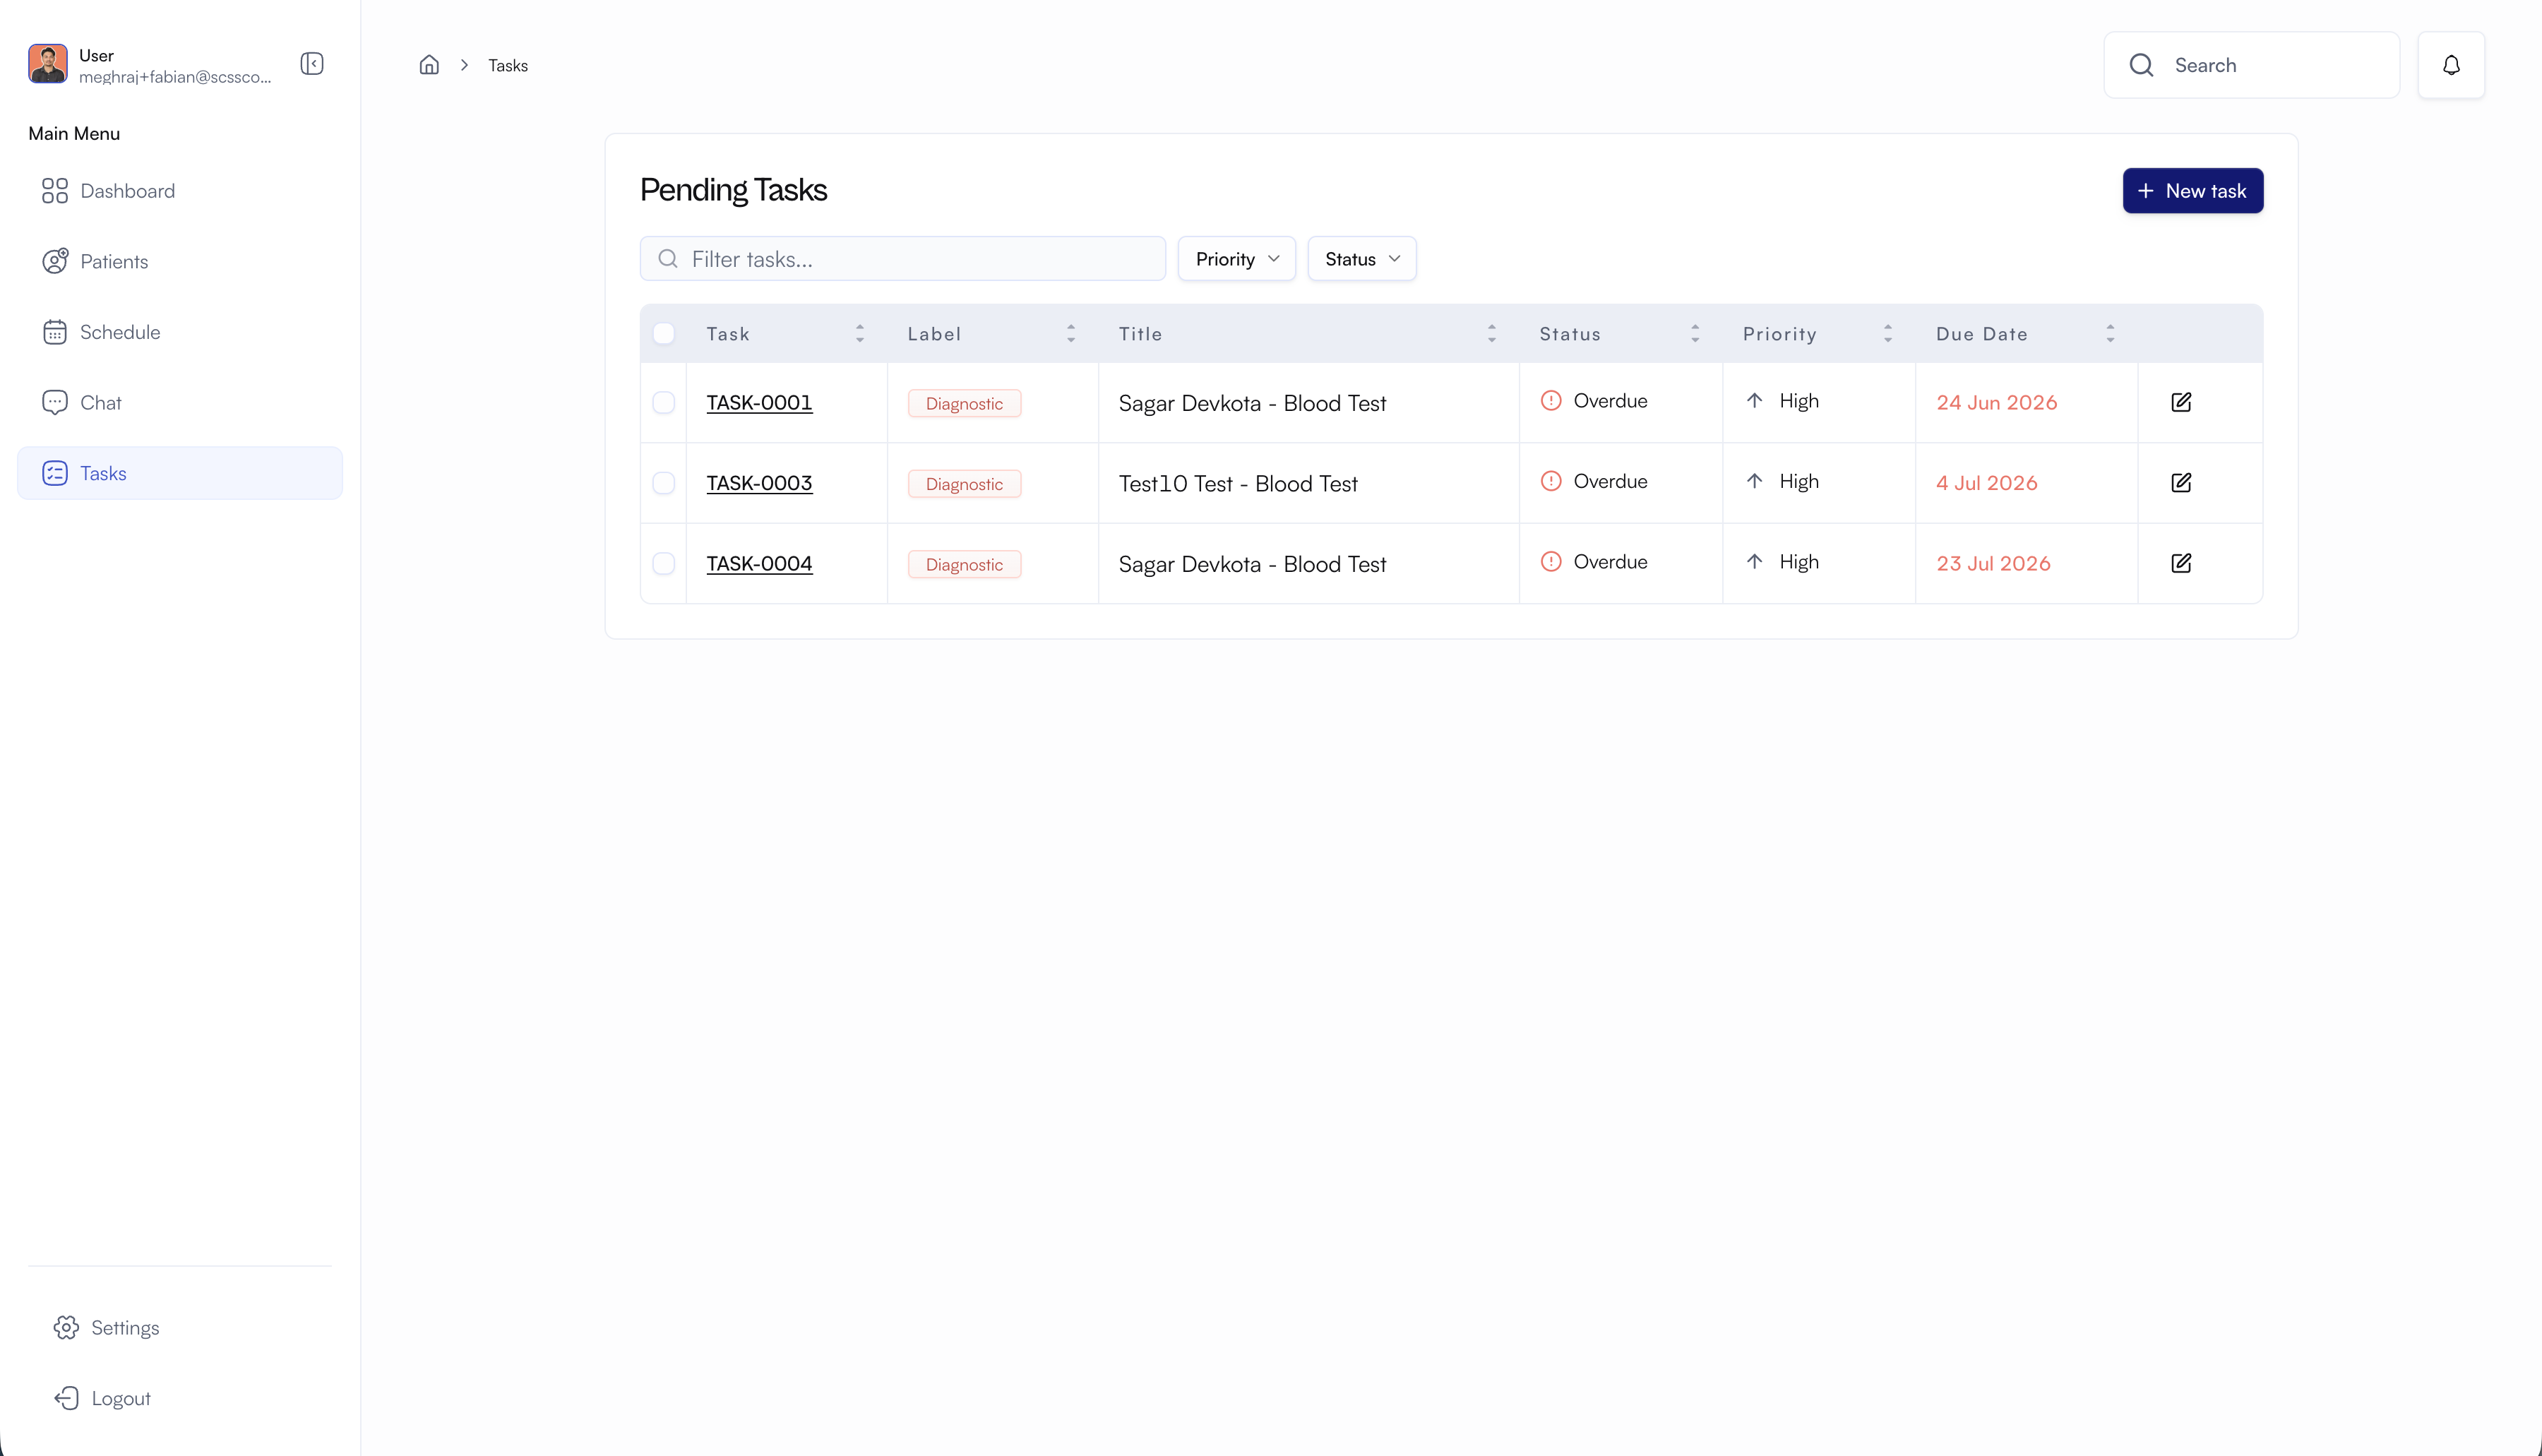Check the checkbox for TASK-0004
Viewport: 2542px width, 1456px height.
pyautogui.click(x=663, y=563)
